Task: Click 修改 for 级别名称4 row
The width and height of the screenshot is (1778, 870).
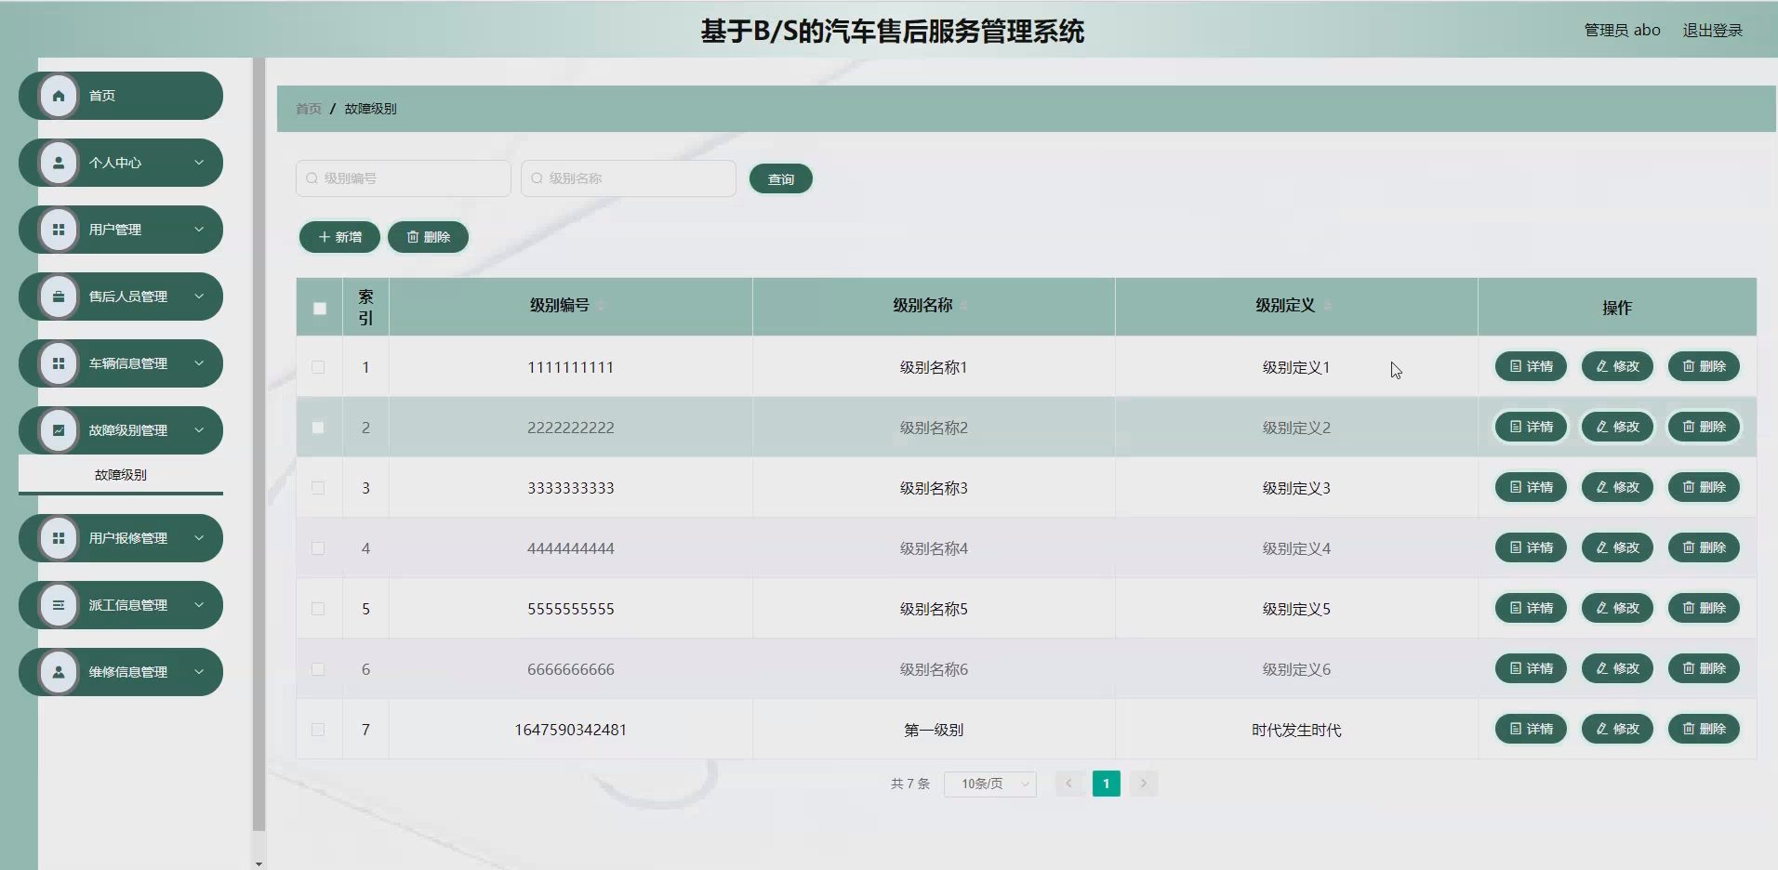Action: (x=1617, y=547)
